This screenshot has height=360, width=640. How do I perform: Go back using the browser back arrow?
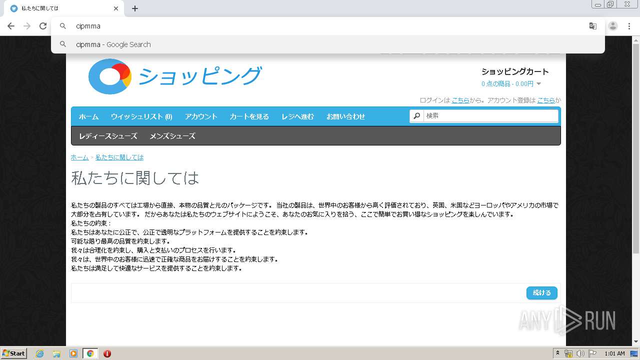(11, 26)
